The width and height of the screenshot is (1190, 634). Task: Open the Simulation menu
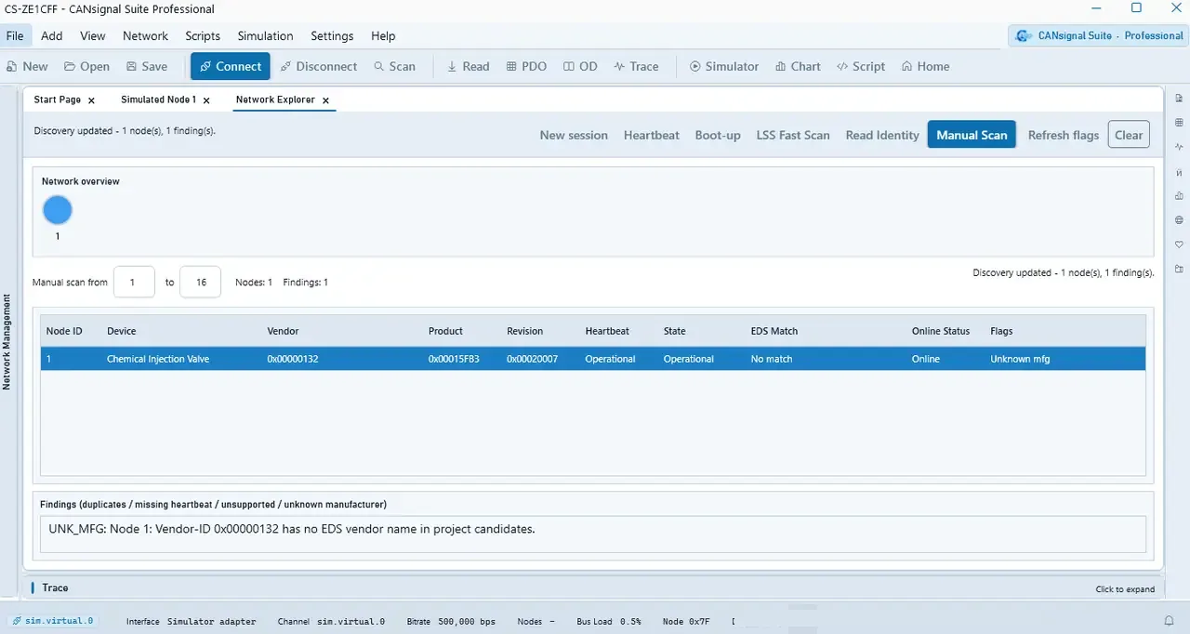[x=265, y=35]
